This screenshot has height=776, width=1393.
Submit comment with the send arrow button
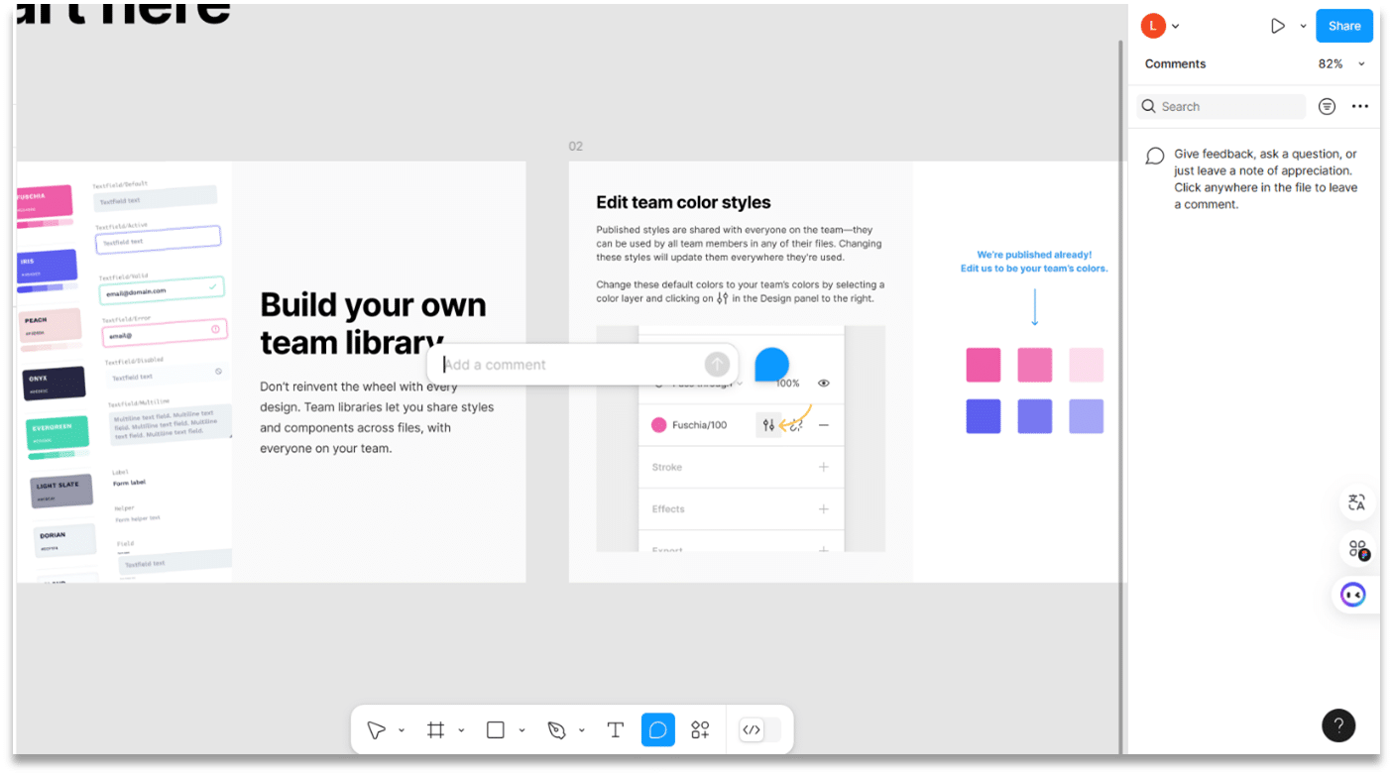click(716, 365)
